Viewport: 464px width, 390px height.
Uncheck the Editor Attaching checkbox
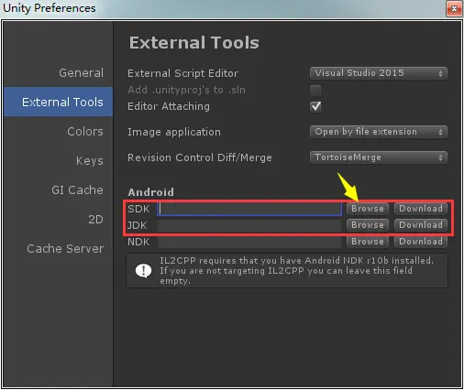[x=315, y=106]
